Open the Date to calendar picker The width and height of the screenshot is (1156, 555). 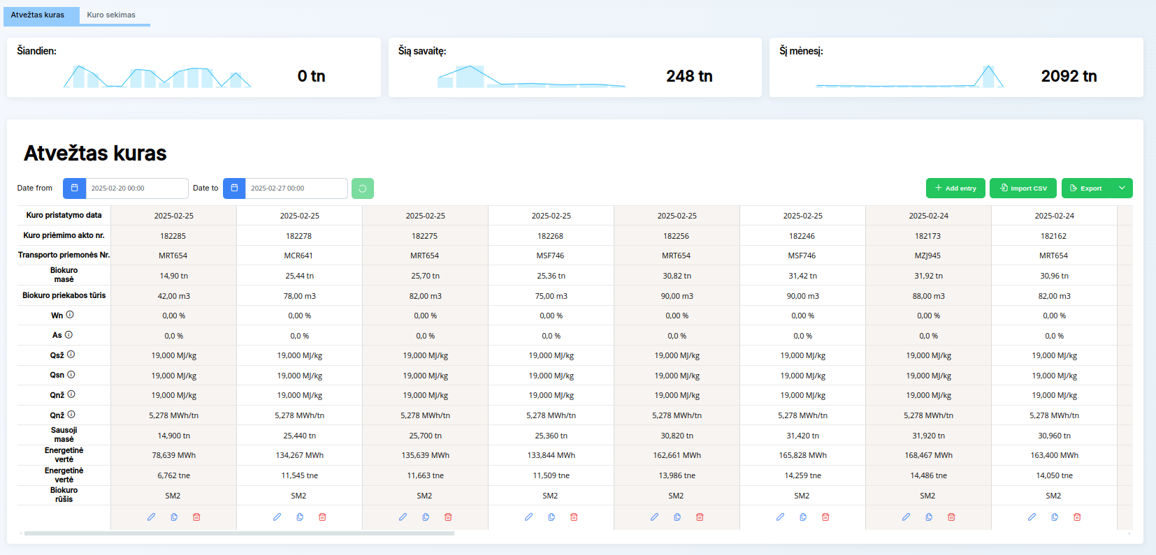coord(234,188)
